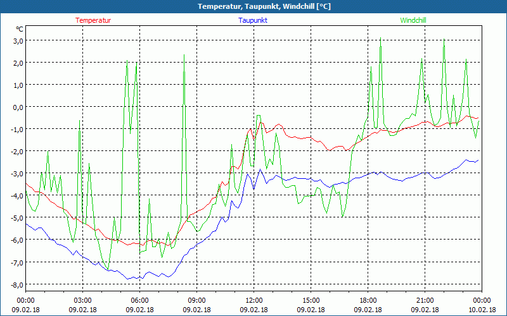Click the red Temperatur legend label

click(93, 20)
